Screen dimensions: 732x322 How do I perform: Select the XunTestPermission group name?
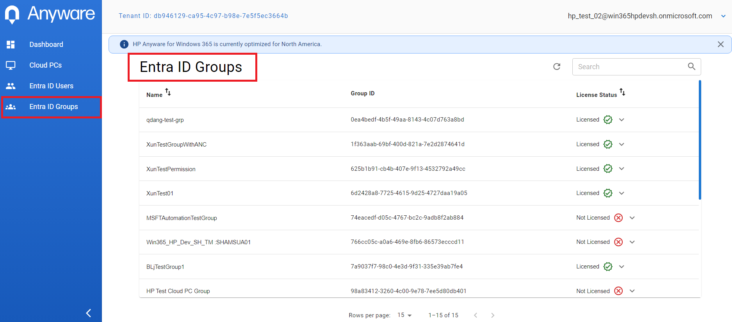coord(171,169)
